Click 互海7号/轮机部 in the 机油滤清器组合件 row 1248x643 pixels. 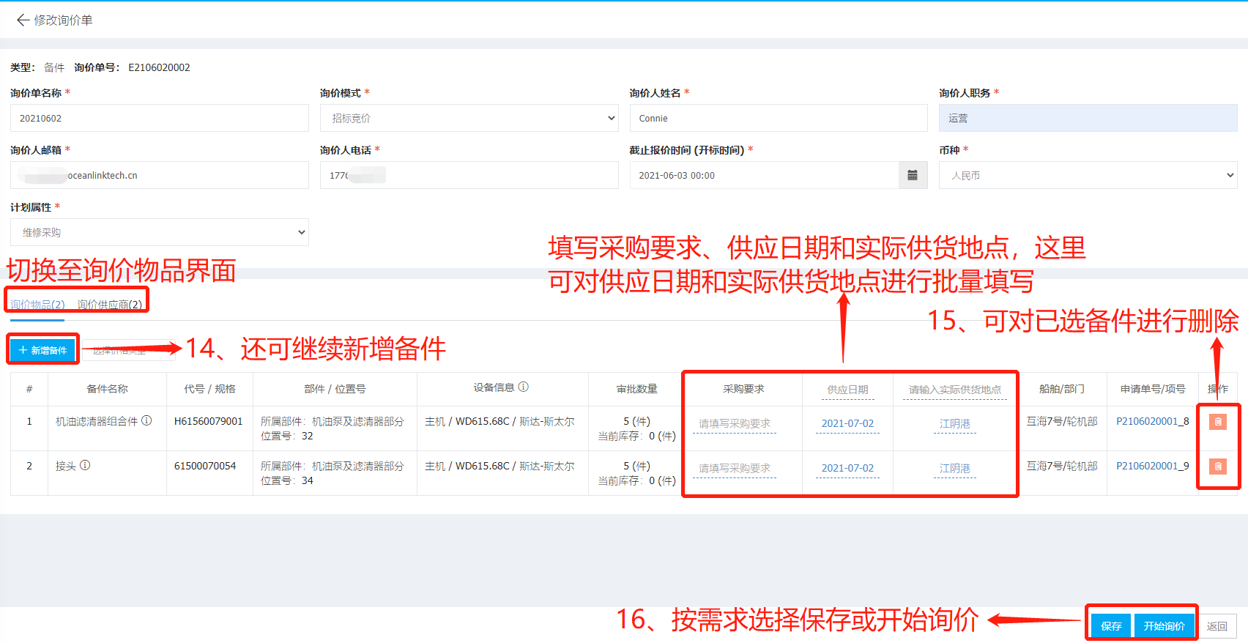tap(1062, 421)
